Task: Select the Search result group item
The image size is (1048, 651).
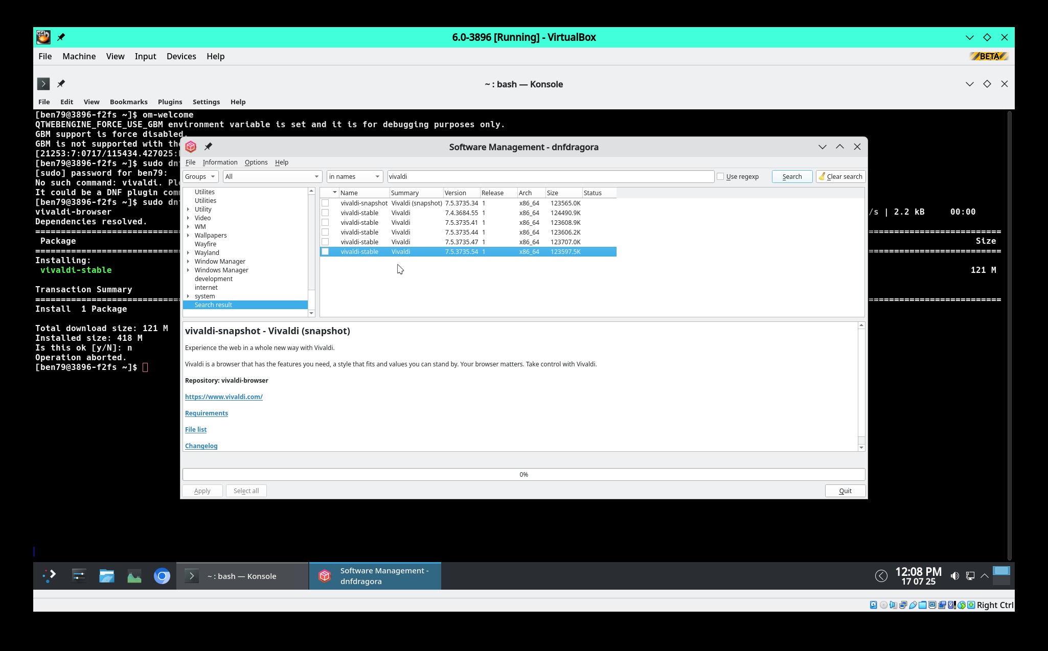Action: coord(245,305)
